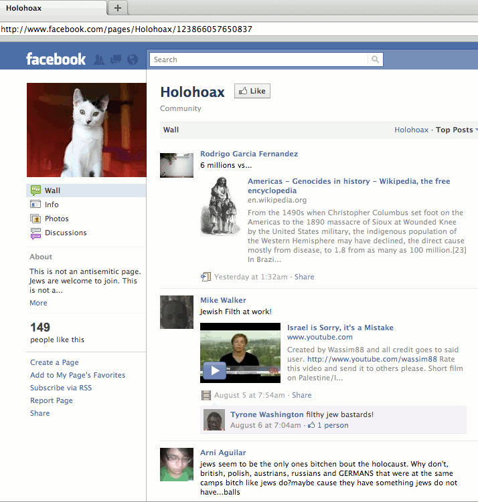This screenshot has width=478, height=502.
Task: Select the Holohoax browser tab
Action: (53, 8)
